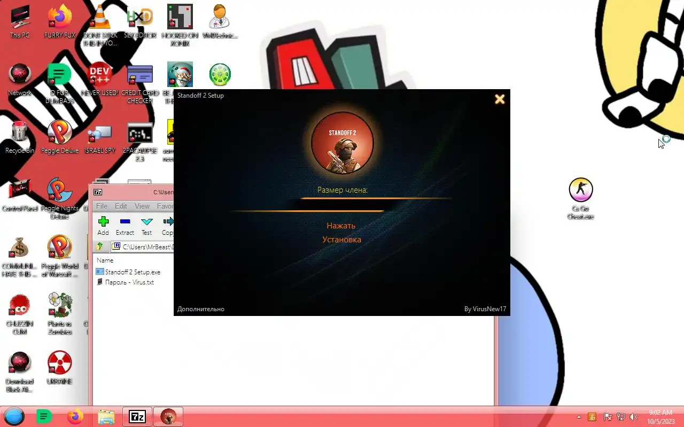Launch Peggle World of Warcraft shortcut

(59, 256)
